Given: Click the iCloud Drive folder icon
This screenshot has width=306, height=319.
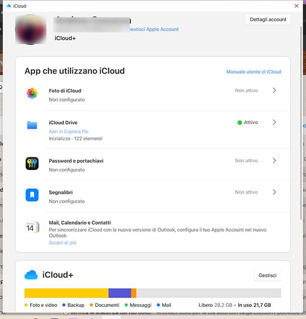Looking at the screenshot, I should click(32, 125).
